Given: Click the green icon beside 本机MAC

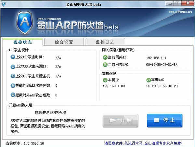Looking at the screenshot, I should coord(149,80).
